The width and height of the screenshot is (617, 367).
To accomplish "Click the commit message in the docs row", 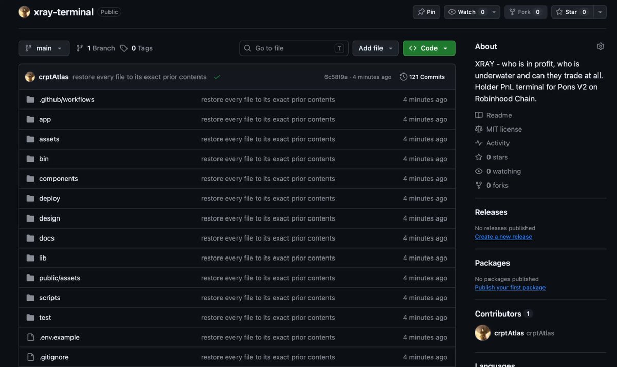I will [x=268, y=238].
